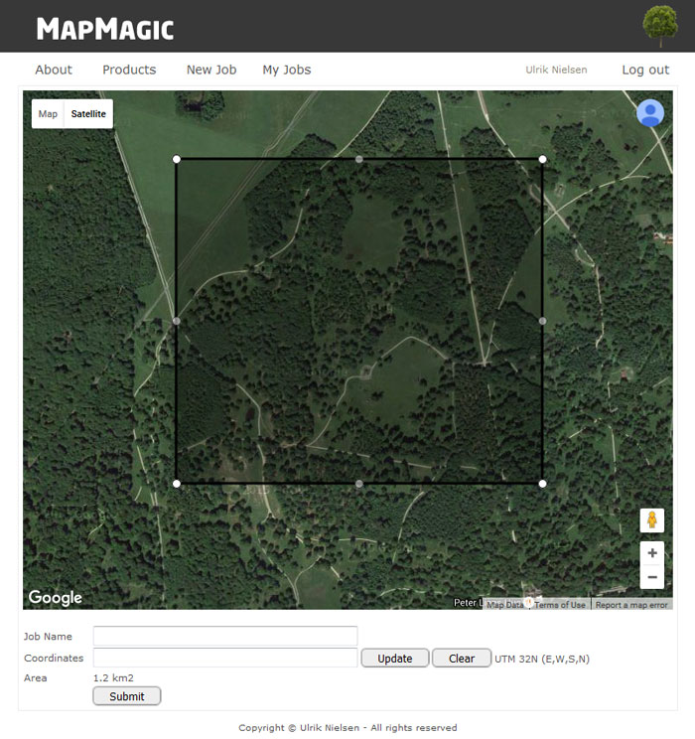Screen dimensions: 695x739
Task: Open the About page
Action: 54,70
